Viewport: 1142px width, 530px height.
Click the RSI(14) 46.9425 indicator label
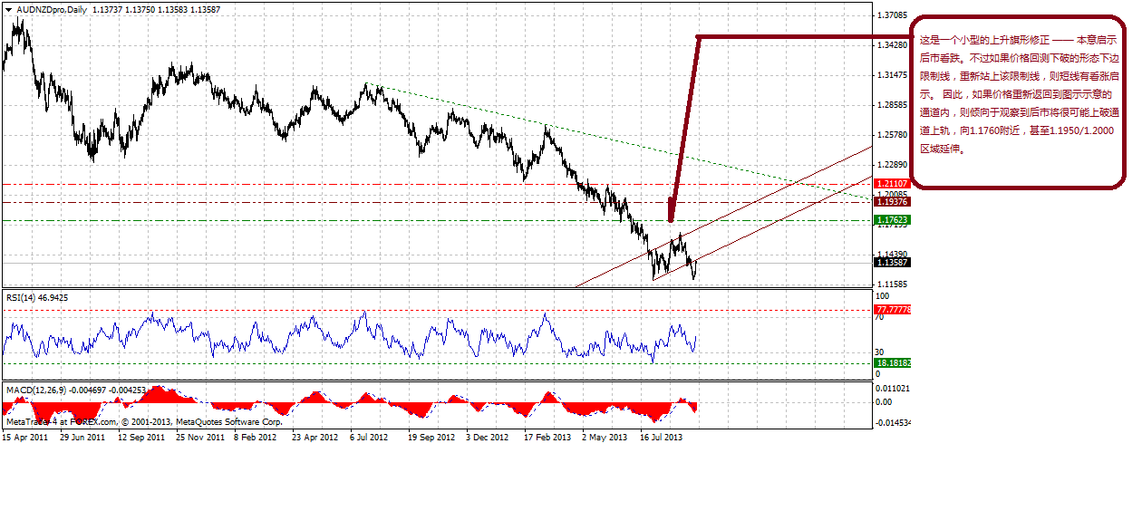tap(37, 297)
